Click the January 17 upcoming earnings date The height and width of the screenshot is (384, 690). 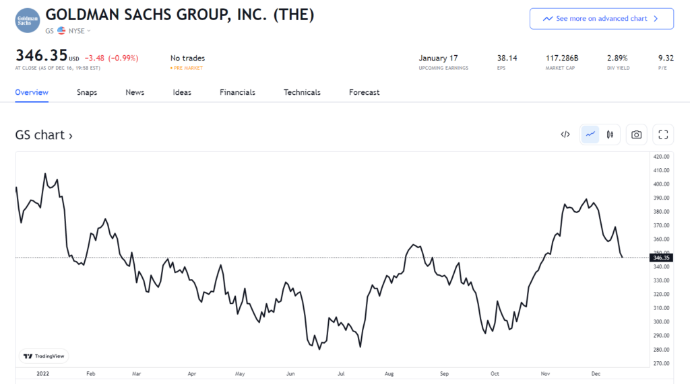coord(438,59)
